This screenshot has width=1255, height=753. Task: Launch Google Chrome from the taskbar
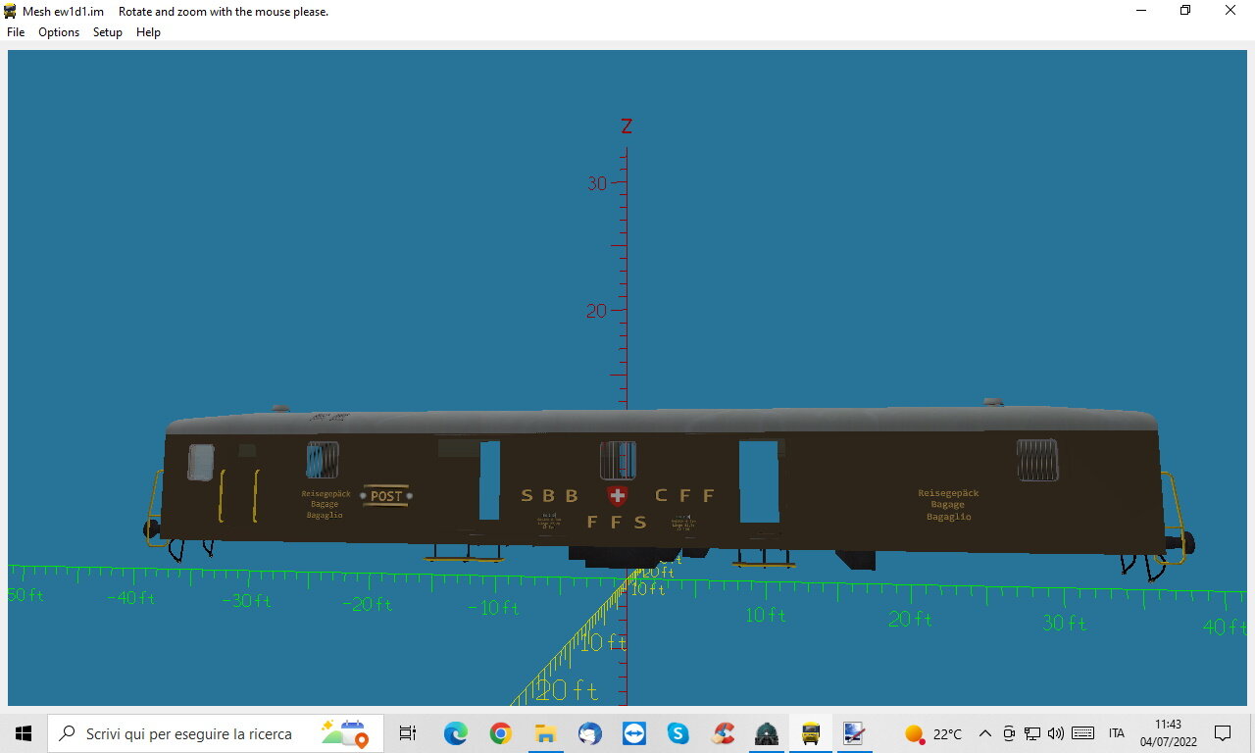click(x=501, y=733)
